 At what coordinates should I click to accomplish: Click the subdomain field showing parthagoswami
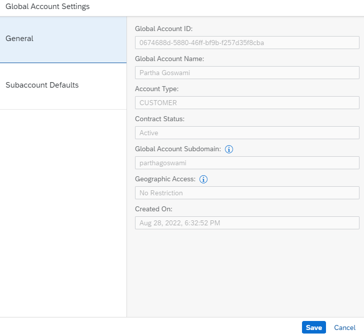(x=247, y=163)
